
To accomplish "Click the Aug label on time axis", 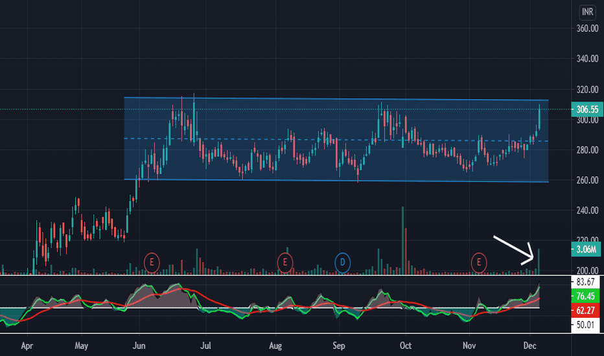I will tap(275, 346).
